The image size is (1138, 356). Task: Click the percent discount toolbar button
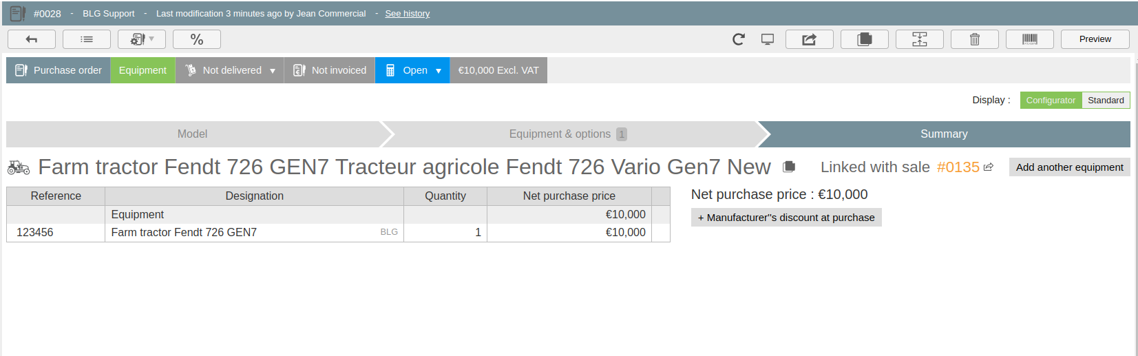tap(197, 39)
